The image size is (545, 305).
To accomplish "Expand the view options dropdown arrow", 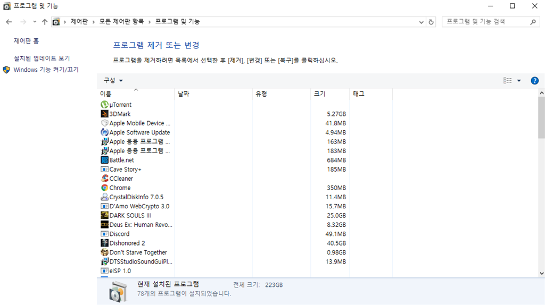I will [x=519, y=80].
